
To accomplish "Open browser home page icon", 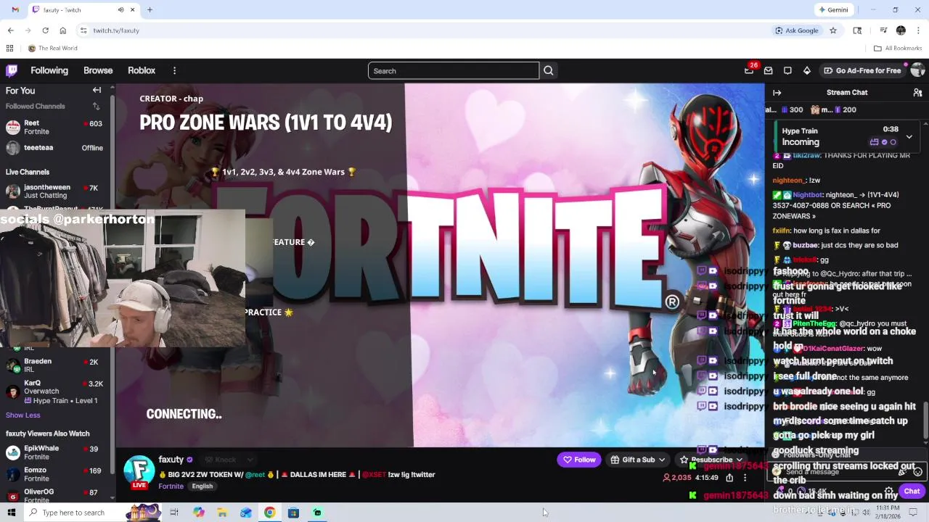I will (x=62, y=30).
